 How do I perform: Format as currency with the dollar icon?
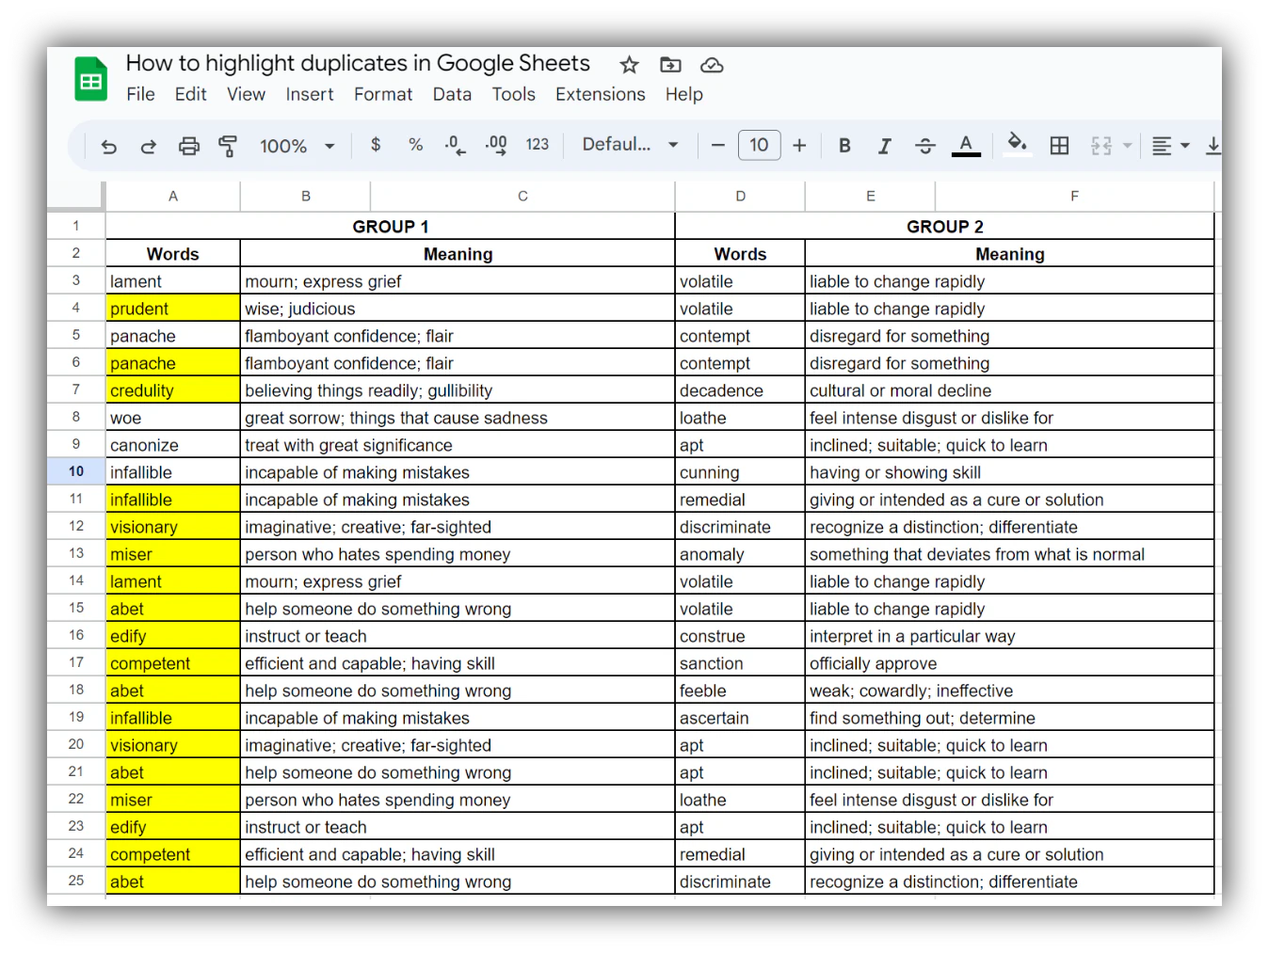pyautogui.click(x=376, y=145)
